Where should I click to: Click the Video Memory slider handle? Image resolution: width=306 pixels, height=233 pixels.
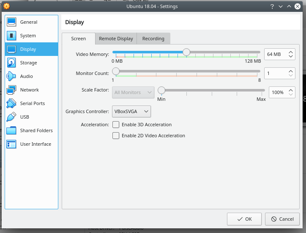[186, 52]
